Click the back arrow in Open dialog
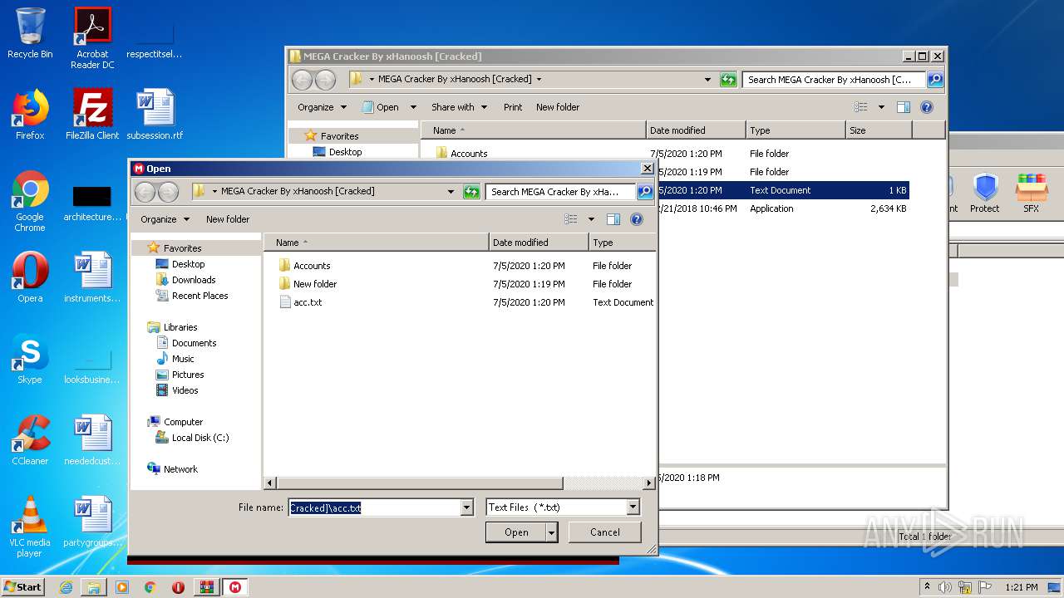1064x598 pixels. coord(145,192)
